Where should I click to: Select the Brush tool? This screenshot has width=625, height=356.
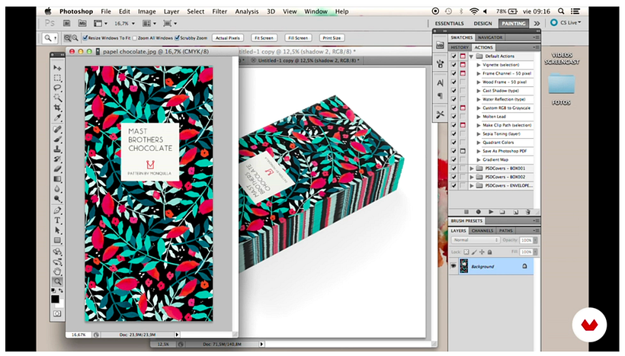point(57,140)
